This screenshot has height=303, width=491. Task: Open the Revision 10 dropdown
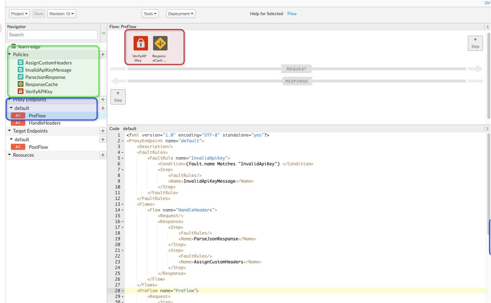point(62,13)
